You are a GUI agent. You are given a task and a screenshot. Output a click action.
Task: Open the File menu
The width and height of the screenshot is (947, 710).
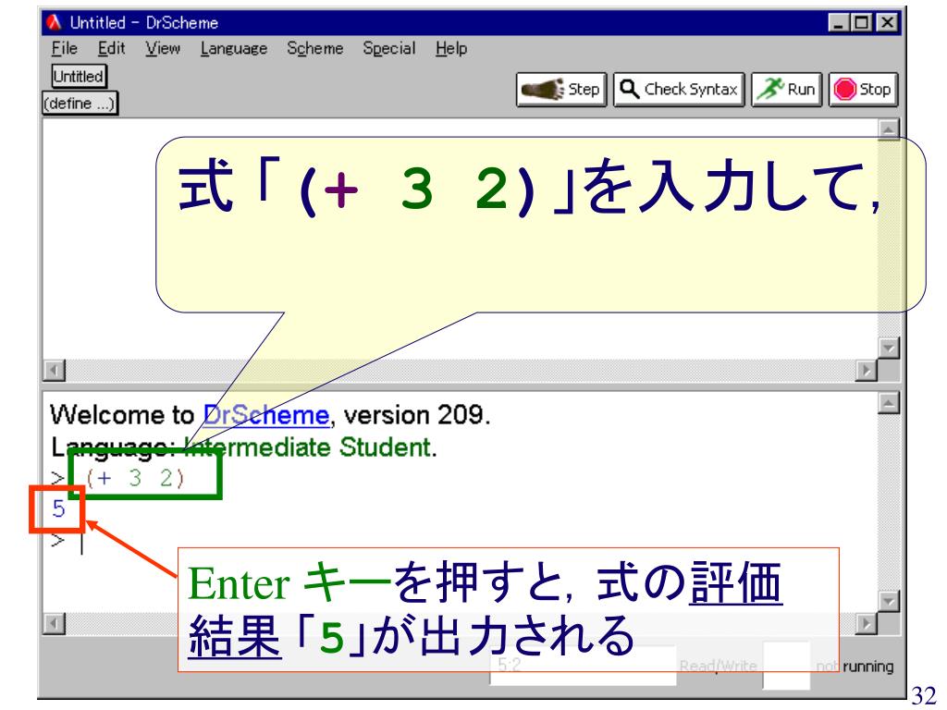tap(64, 48)
